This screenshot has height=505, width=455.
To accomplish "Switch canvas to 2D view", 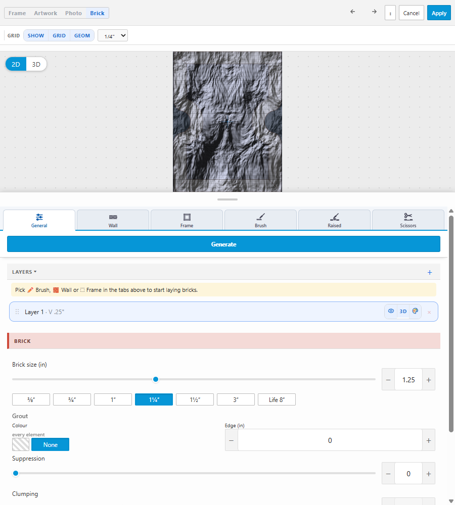I will [16, 65].
